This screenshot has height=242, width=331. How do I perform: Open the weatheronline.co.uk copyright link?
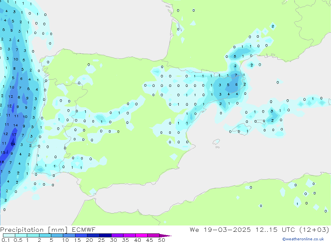303,239
